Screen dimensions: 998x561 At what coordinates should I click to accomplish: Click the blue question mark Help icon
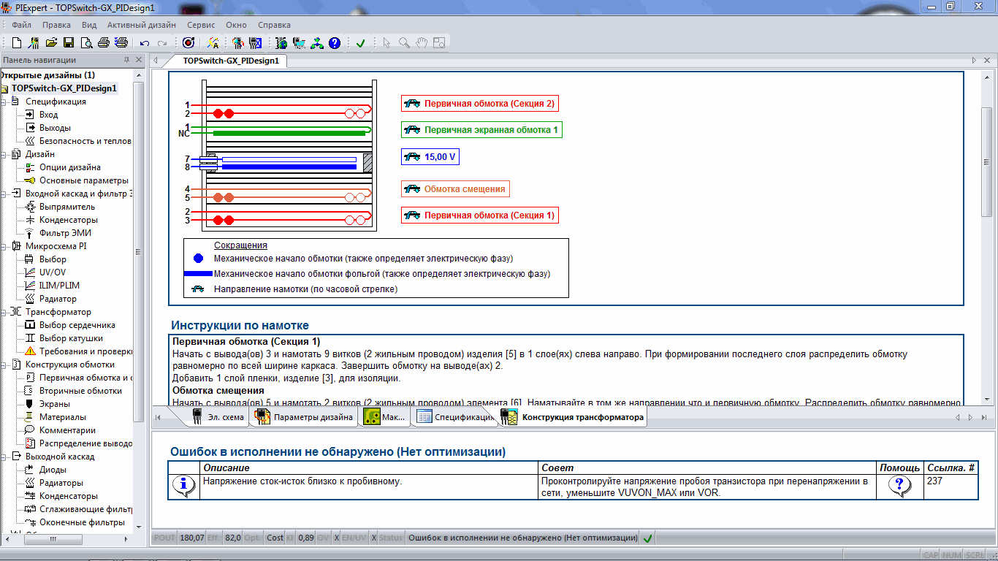coord(335,43)
